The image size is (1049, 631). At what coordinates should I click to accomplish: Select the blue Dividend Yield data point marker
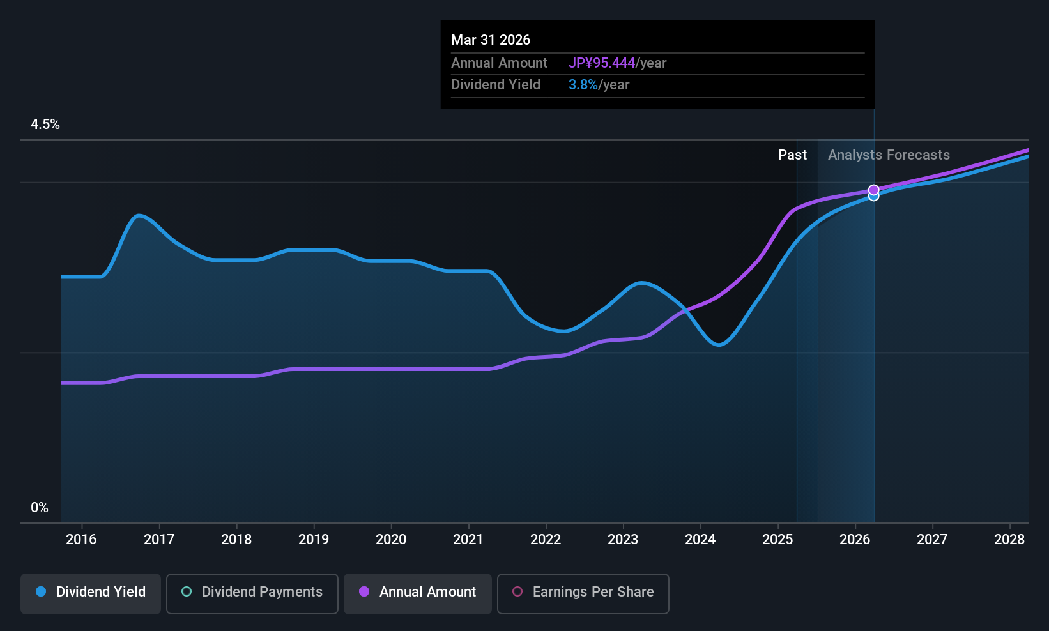point(873,197)
